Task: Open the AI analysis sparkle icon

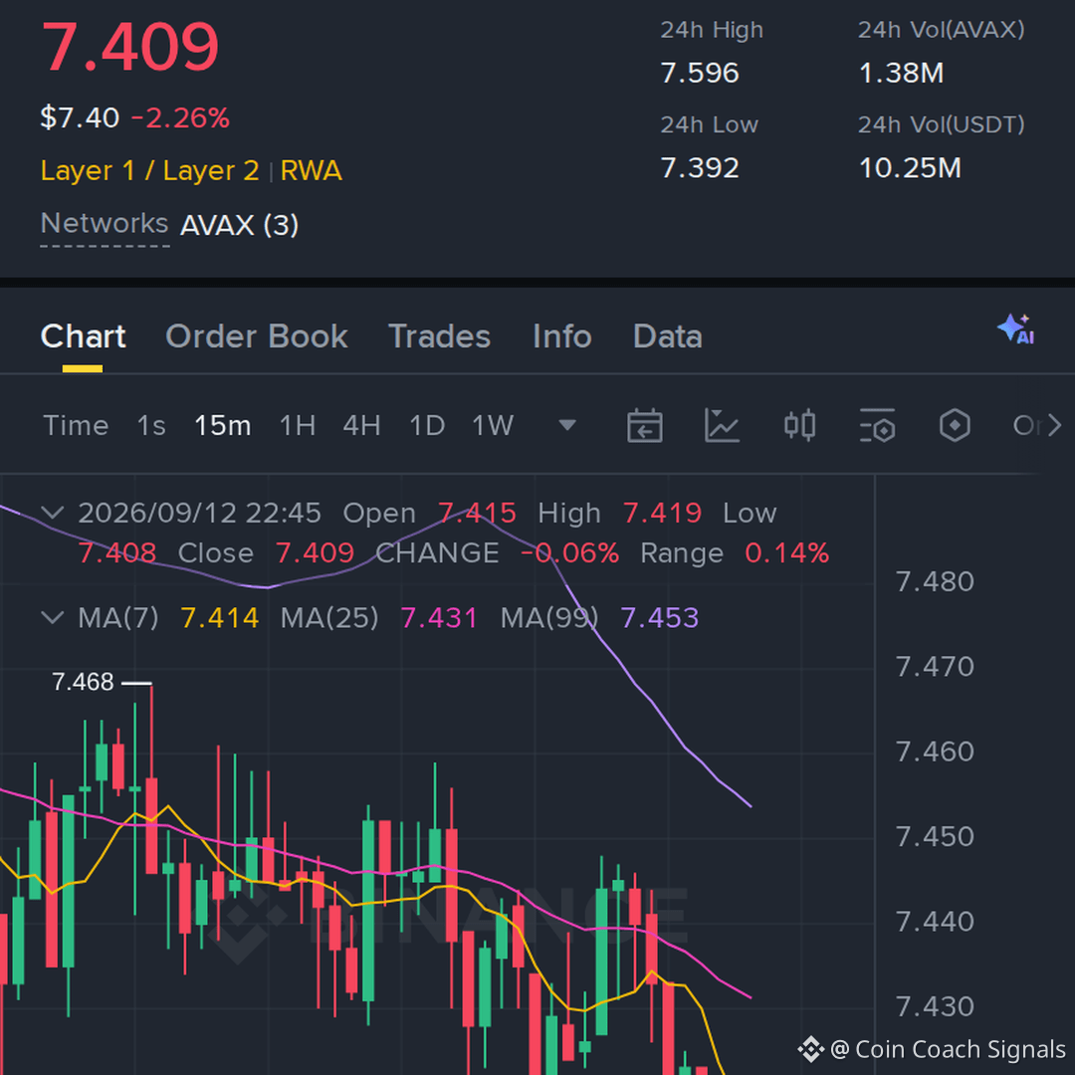Action: [1016, 329]
